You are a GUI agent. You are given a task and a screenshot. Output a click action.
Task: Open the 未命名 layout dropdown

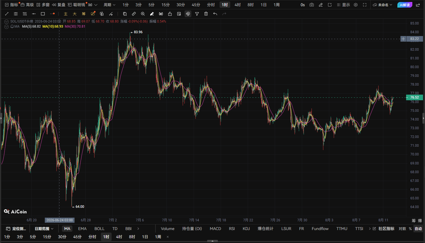[382, 5]
